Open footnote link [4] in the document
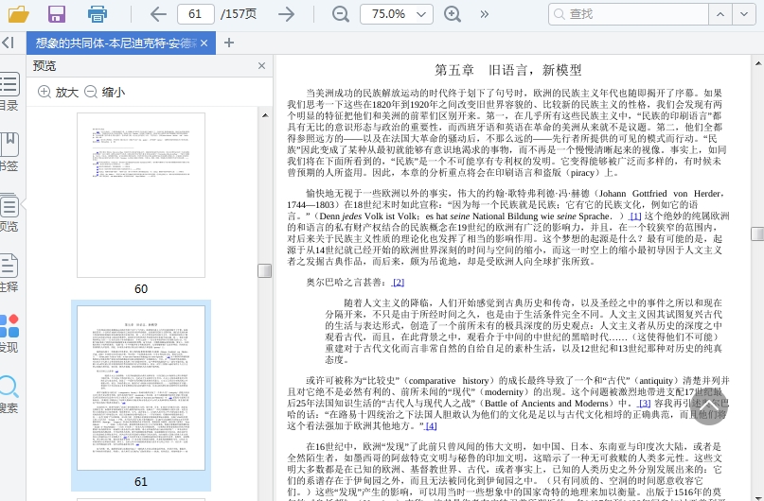Screen dimensions: 764x501 coord(431,426)
